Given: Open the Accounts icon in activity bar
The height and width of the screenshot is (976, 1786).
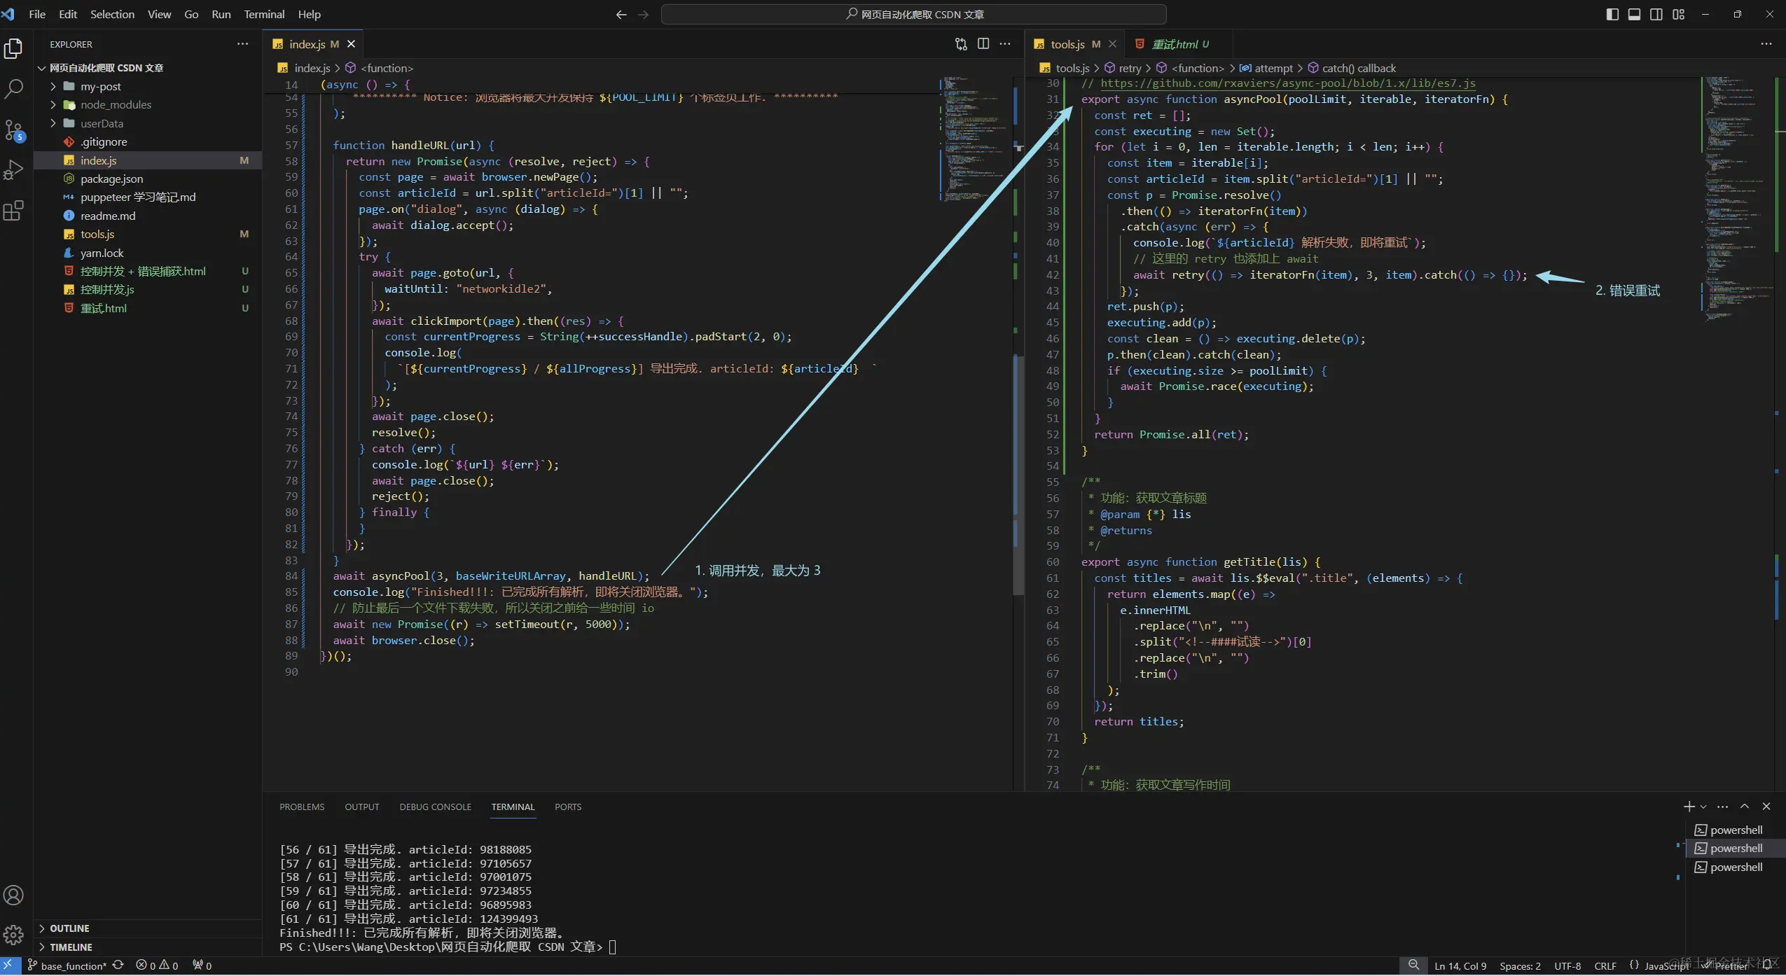Looking at the screenshot, I should (13, 895).
